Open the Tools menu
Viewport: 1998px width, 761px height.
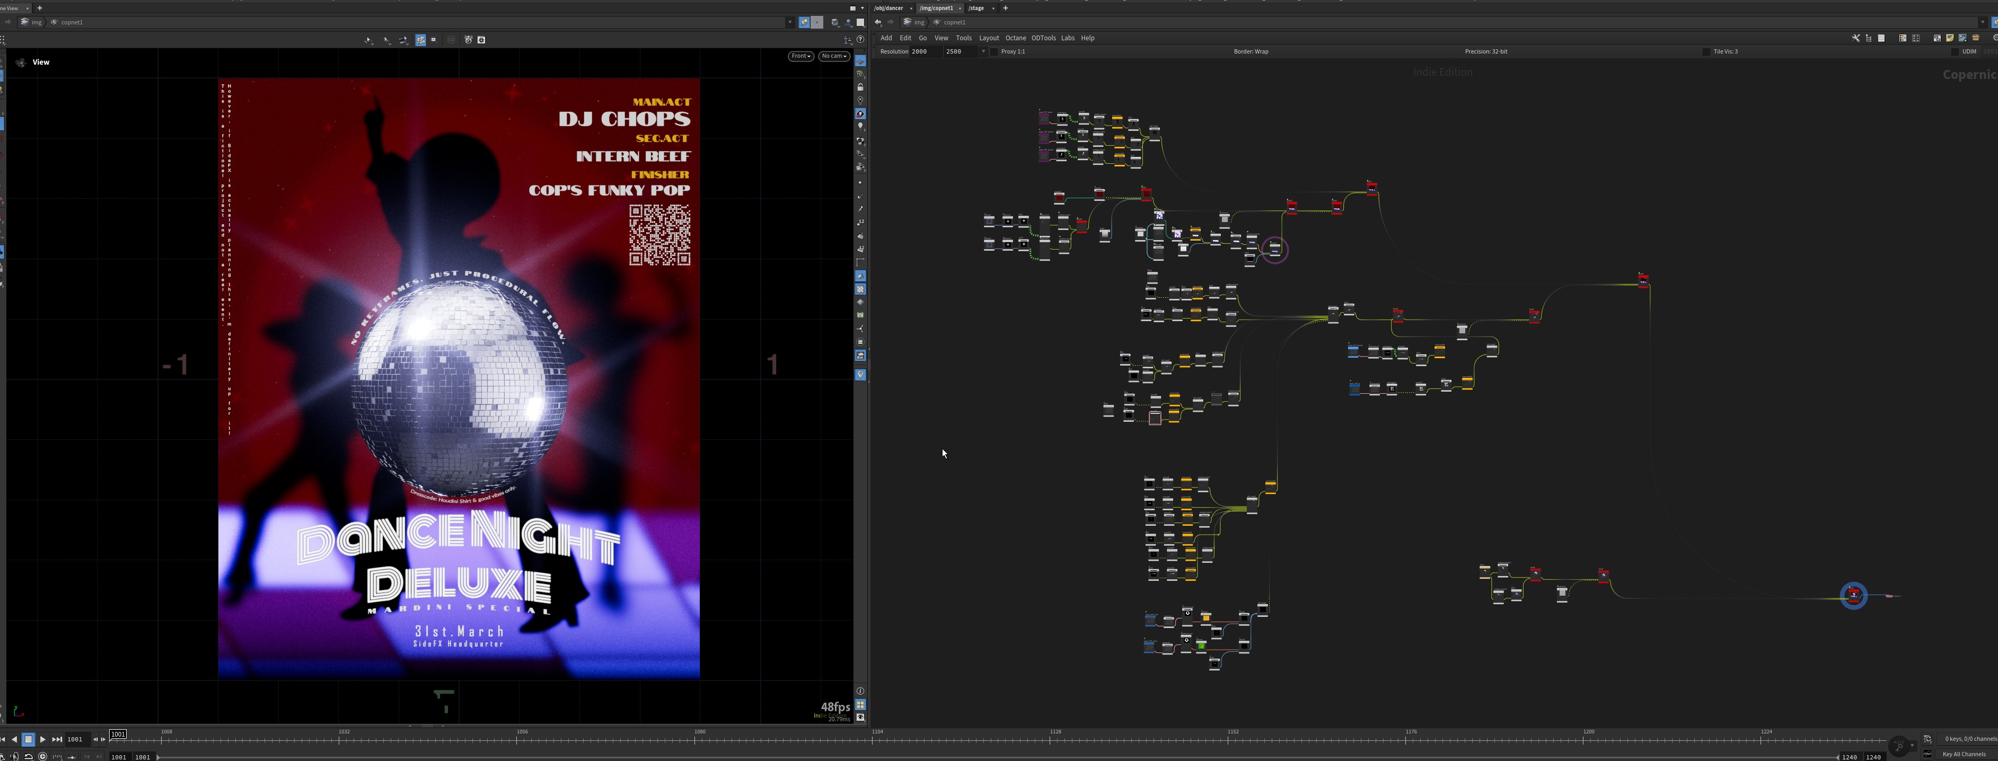click(x=963, y=38)
